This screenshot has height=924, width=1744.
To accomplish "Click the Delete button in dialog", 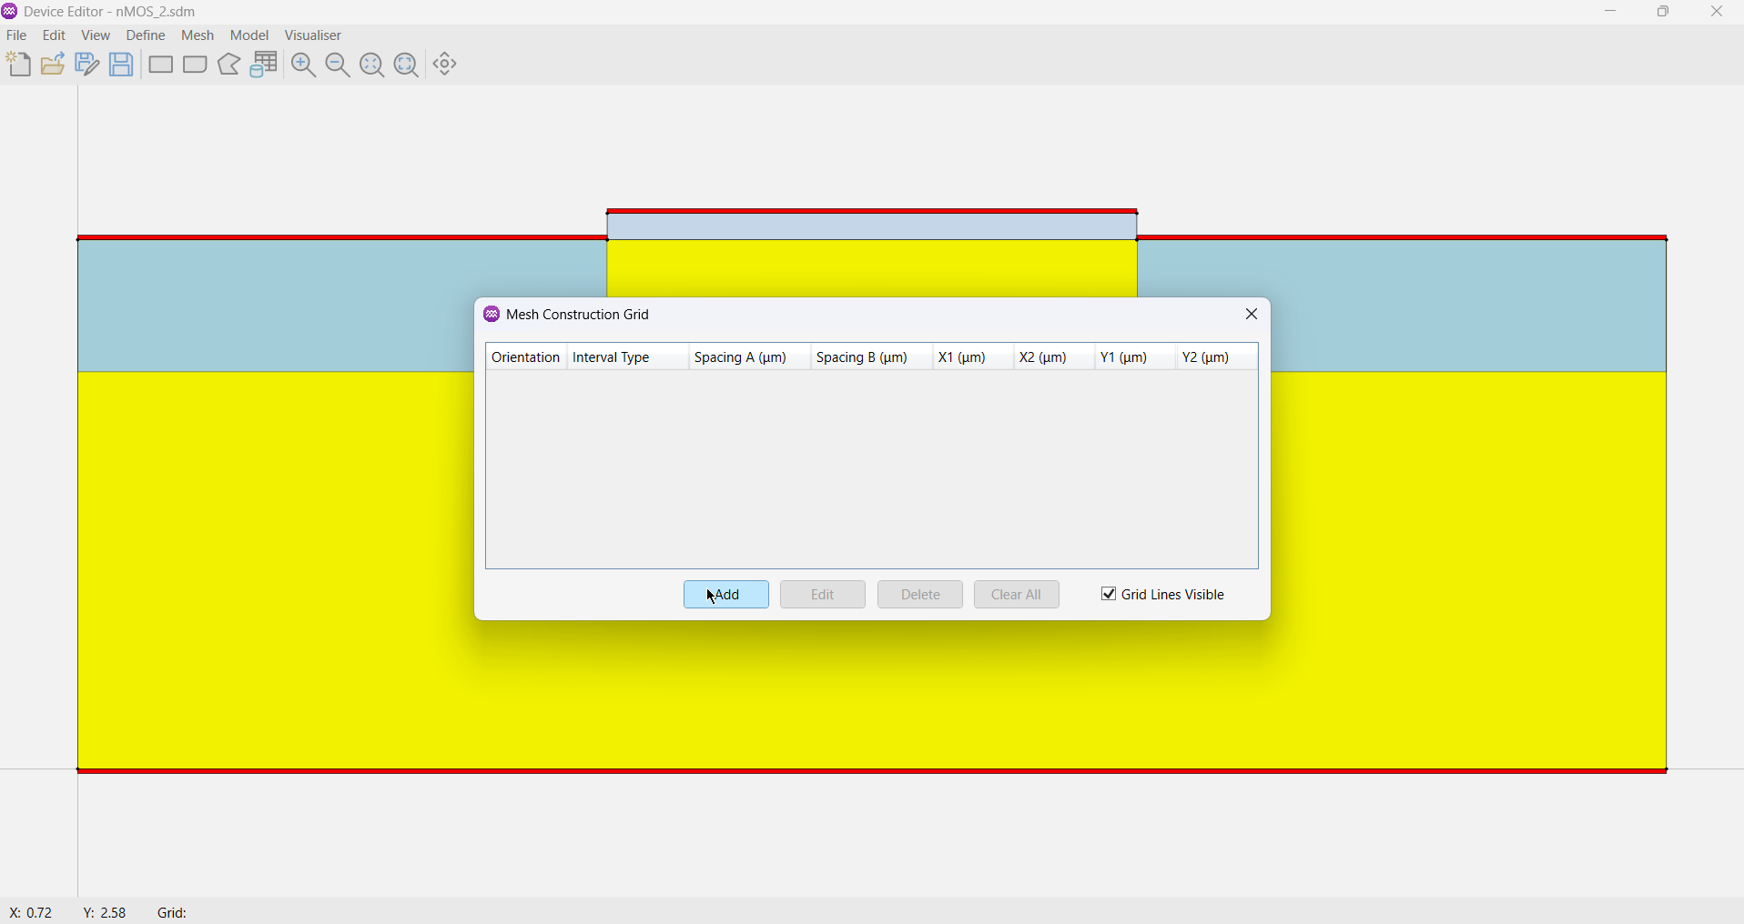I will [920, 595].
